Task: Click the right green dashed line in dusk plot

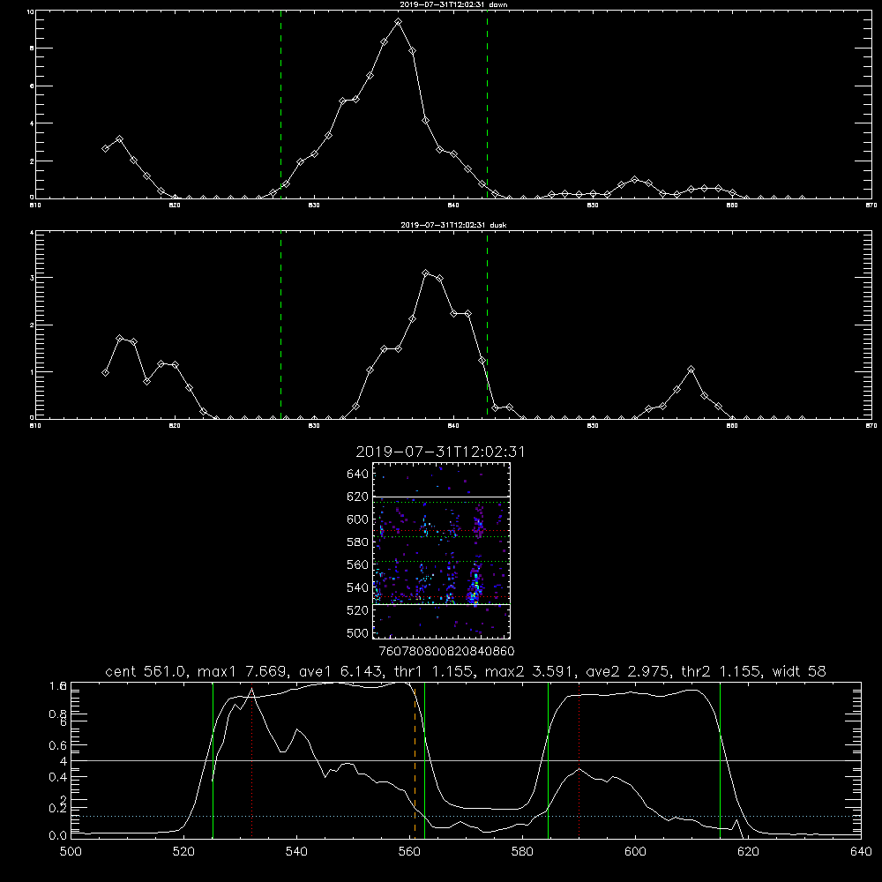Action: (x=487, y=325)
